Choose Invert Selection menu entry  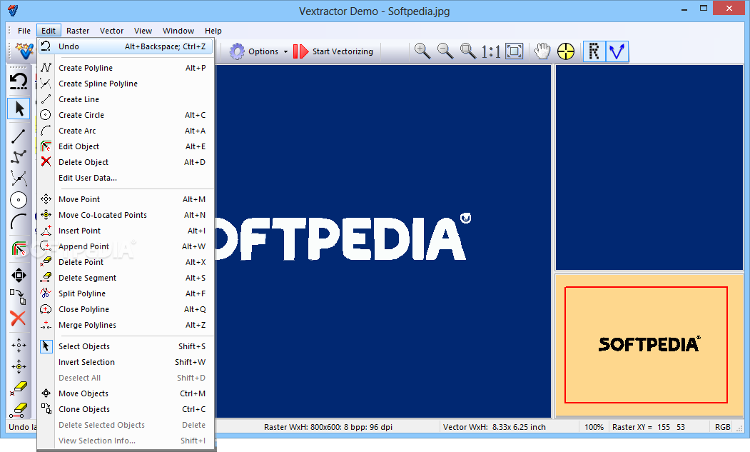pos(126,363)
